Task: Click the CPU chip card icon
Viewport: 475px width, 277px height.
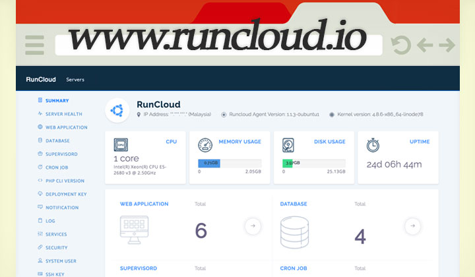Action: tap(121, 144)
